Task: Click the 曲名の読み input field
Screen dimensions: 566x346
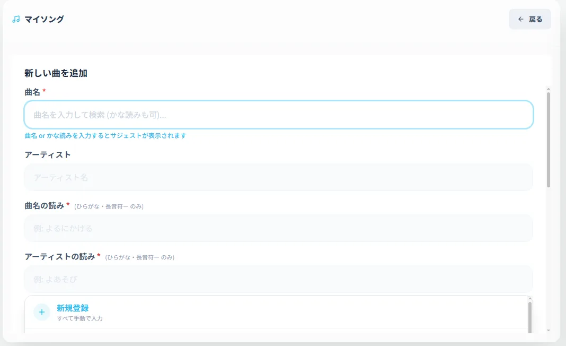Action: pyautogui.click(x=279, y=228)
